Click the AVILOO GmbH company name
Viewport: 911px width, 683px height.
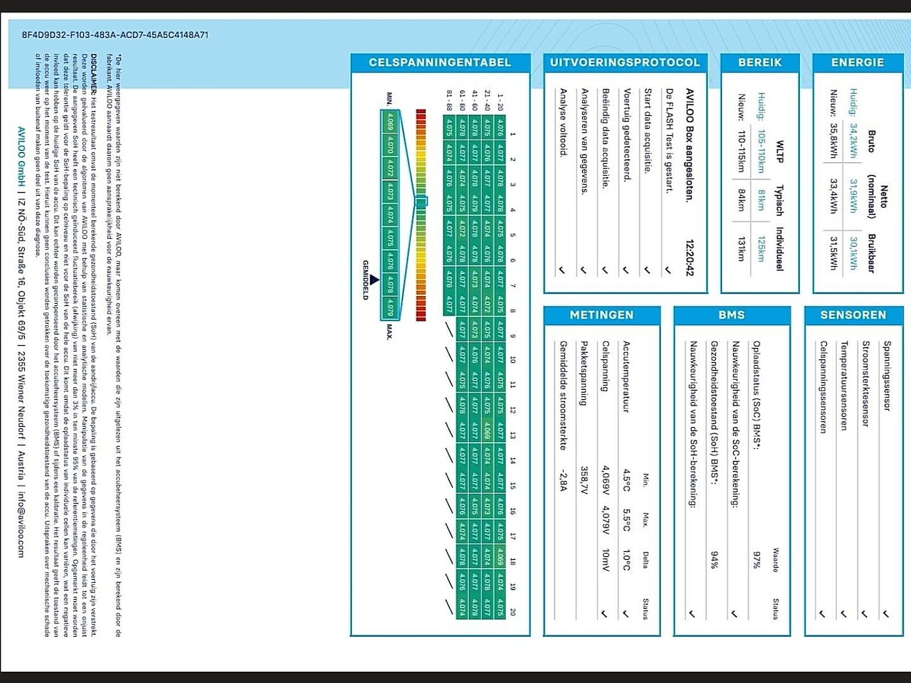[21, 157]
